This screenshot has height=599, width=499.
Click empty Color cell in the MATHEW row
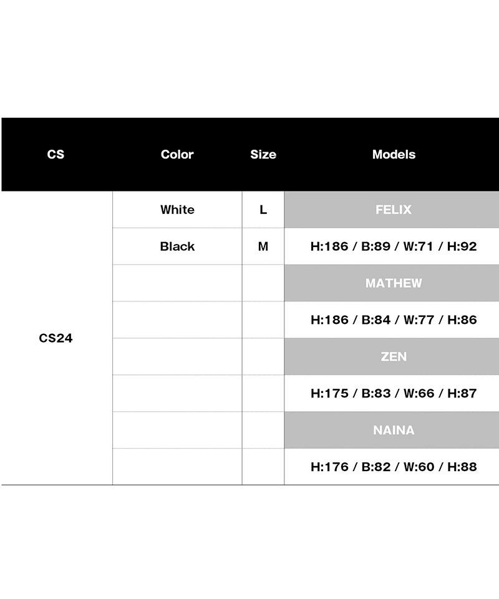click(x=177, y=283)
